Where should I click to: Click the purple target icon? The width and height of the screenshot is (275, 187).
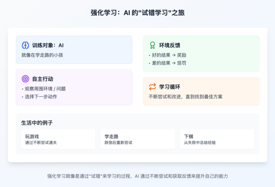pos(25,79)
